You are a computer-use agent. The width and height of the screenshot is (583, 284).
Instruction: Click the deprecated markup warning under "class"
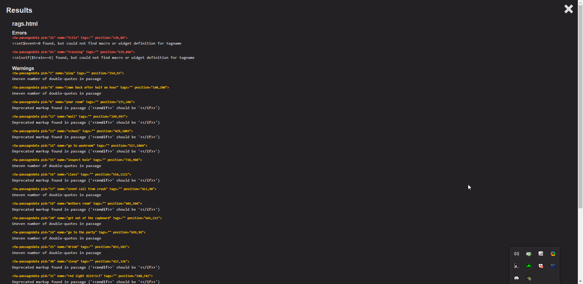(86, 180)
